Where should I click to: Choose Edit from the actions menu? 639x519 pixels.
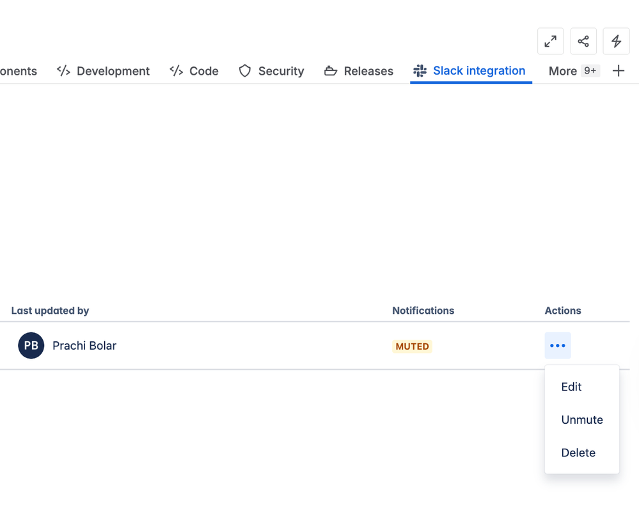(x=581, y=387)
